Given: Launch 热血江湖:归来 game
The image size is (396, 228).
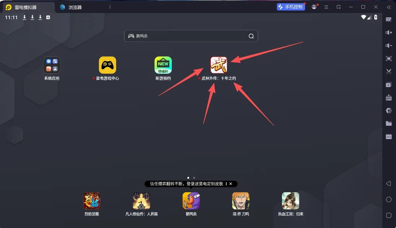Looking at the screenshot, I should click(x=291, y=201).
